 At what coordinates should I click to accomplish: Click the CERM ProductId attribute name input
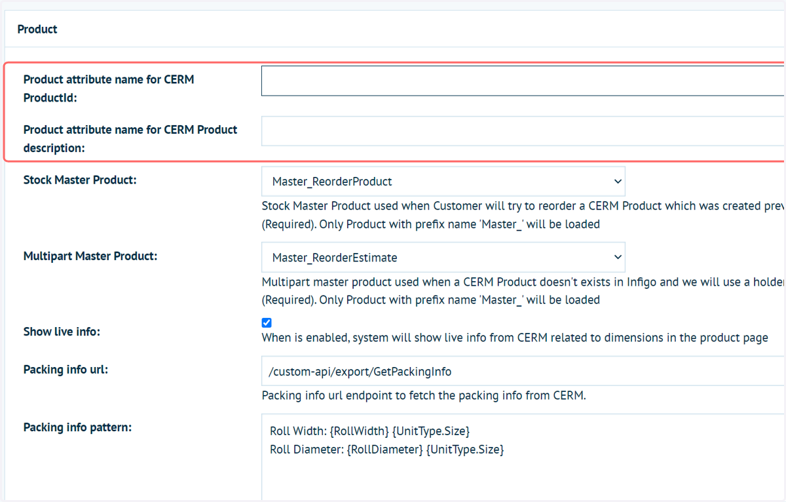[x=523, y=81]
